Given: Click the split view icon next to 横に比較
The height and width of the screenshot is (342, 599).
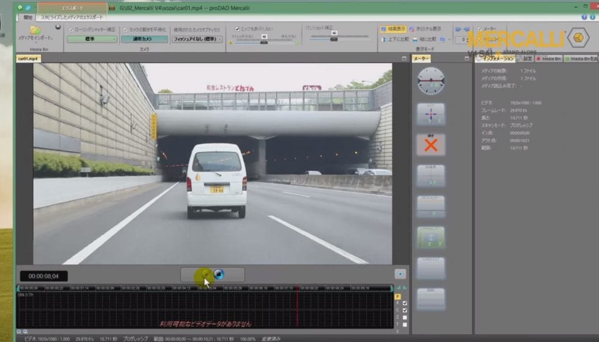Looking at the screenshot, I should click(x=443, y=39).
